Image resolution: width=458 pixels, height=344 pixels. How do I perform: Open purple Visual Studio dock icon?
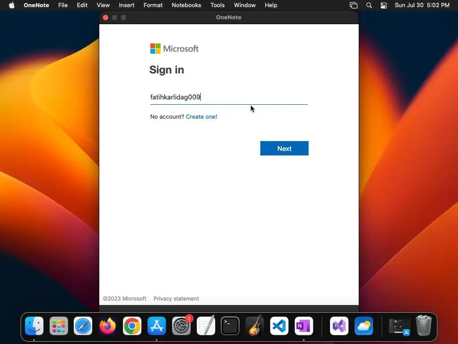[x=339, y=326]
